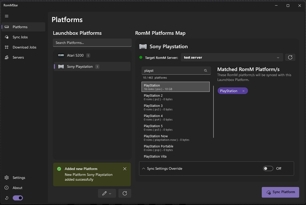
Task: Click the RomM Platforms Map heading
Action: 160,33
